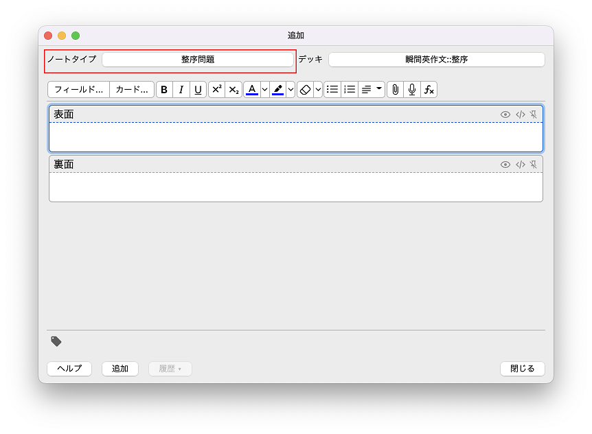Insert an ordered numbered list

(x=350, y=90)
